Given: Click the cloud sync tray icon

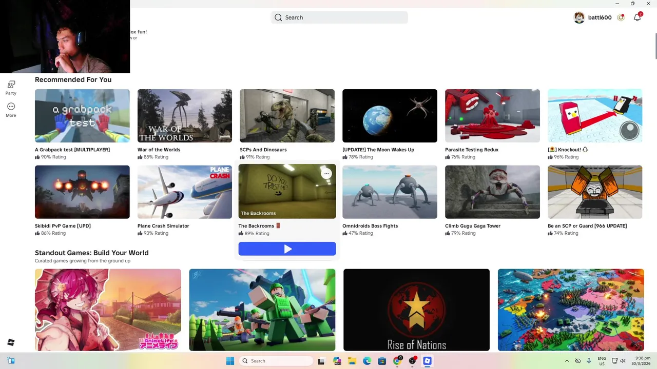Looking at the screenshot, I should pos(577,361).
